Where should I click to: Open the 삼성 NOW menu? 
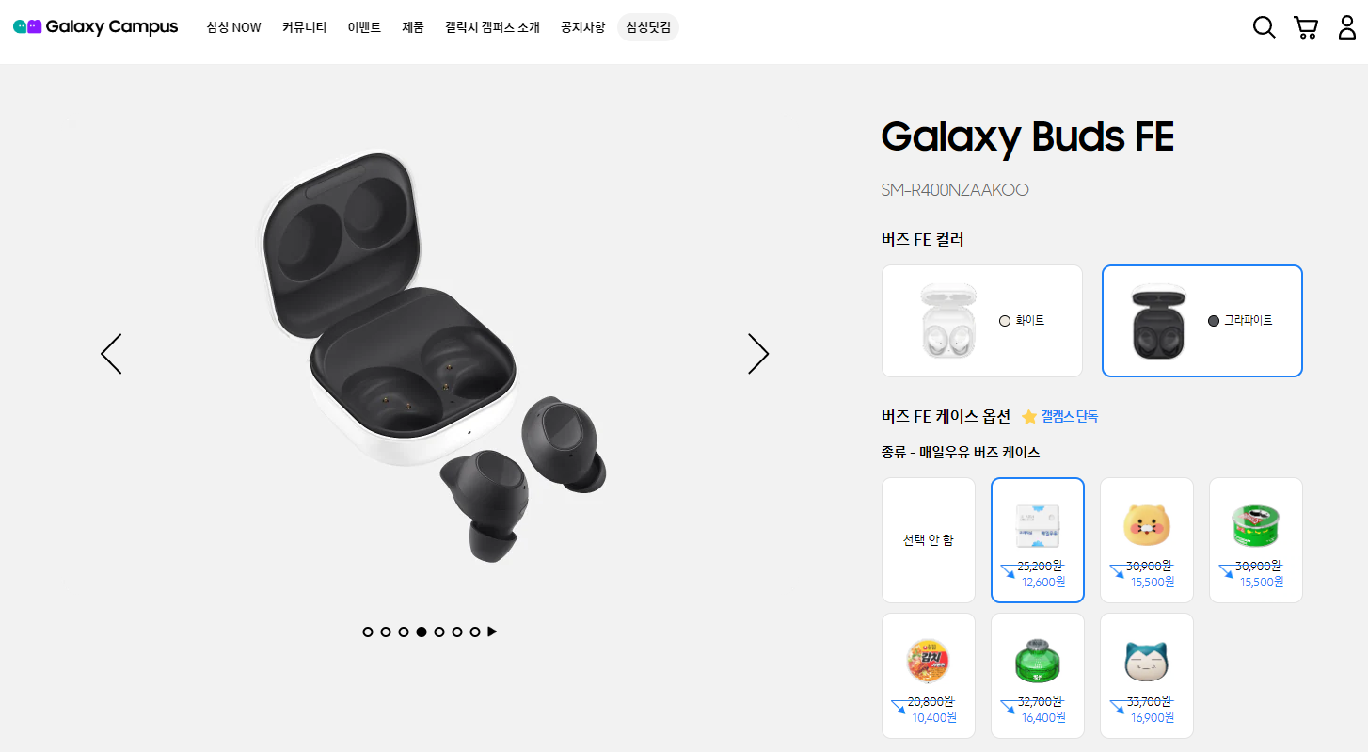point(233,27)
